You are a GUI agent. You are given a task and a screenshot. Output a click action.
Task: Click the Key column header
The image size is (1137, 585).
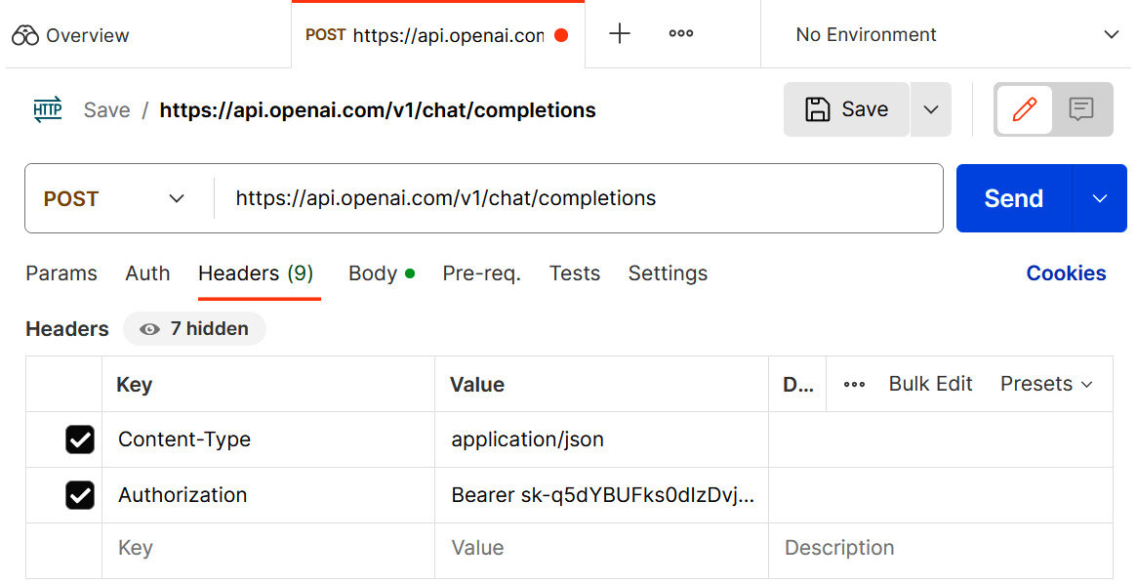pyautogui.click(x=268, y=384)
